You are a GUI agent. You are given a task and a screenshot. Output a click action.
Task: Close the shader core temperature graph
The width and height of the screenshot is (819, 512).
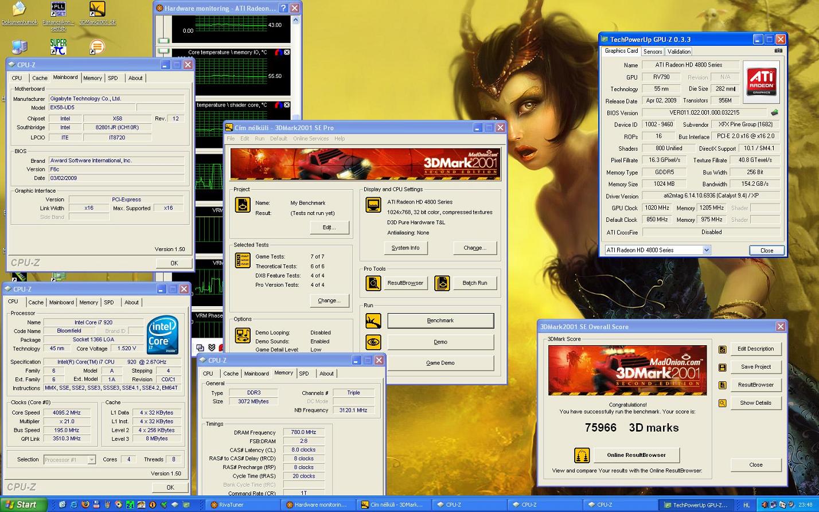coord(287,105)
